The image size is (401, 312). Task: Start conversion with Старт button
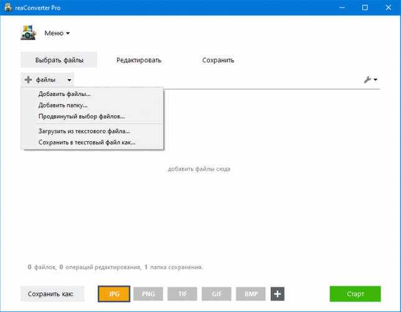click(355, 294)
